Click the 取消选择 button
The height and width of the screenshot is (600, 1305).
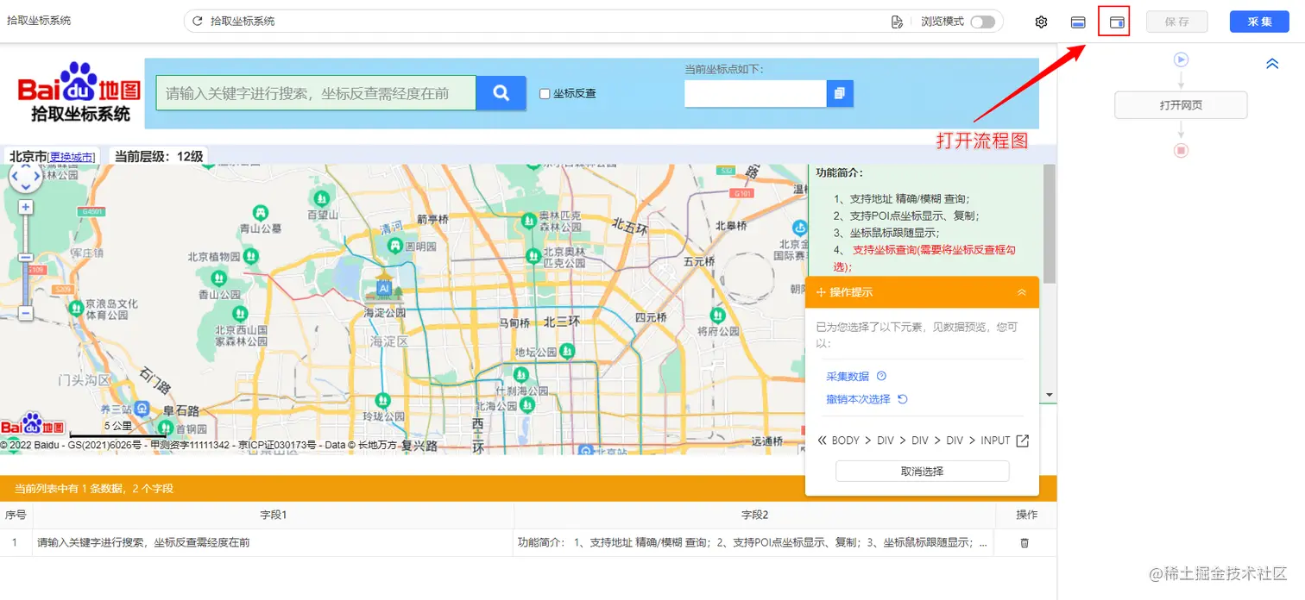click(922, 472)
